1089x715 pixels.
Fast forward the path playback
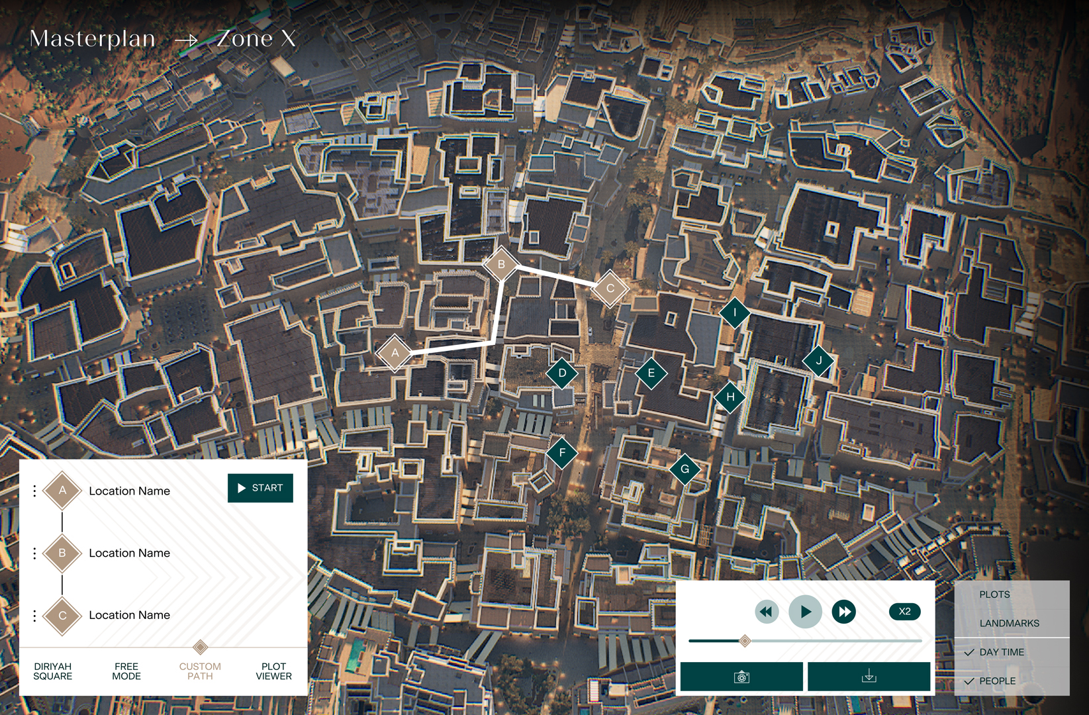(x=844, y=612)
